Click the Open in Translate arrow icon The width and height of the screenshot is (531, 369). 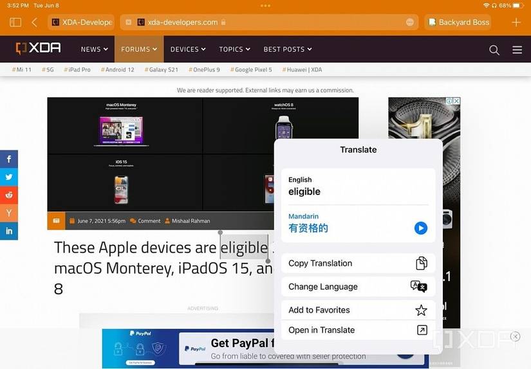pyautogui.click(x=422, y=330)
